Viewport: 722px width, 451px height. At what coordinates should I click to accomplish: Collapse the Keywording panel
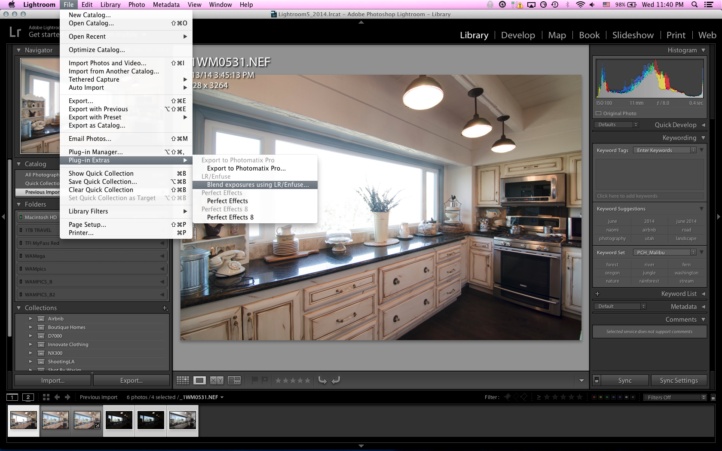(703, 138)
